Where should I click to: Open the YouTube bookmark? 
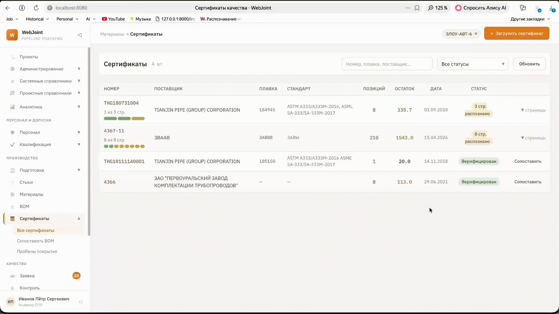pyautogui.click(x=113, y=19)
